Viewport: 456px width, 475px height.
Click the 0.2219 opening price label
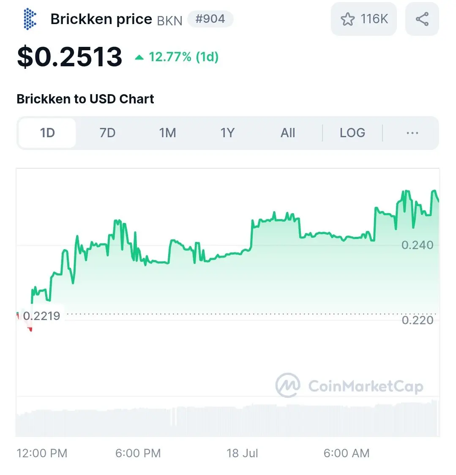pyautogui.click(x=41, y=316)
